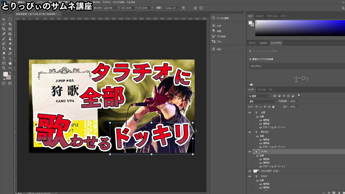Select the Zoom tool

point(4,68)
